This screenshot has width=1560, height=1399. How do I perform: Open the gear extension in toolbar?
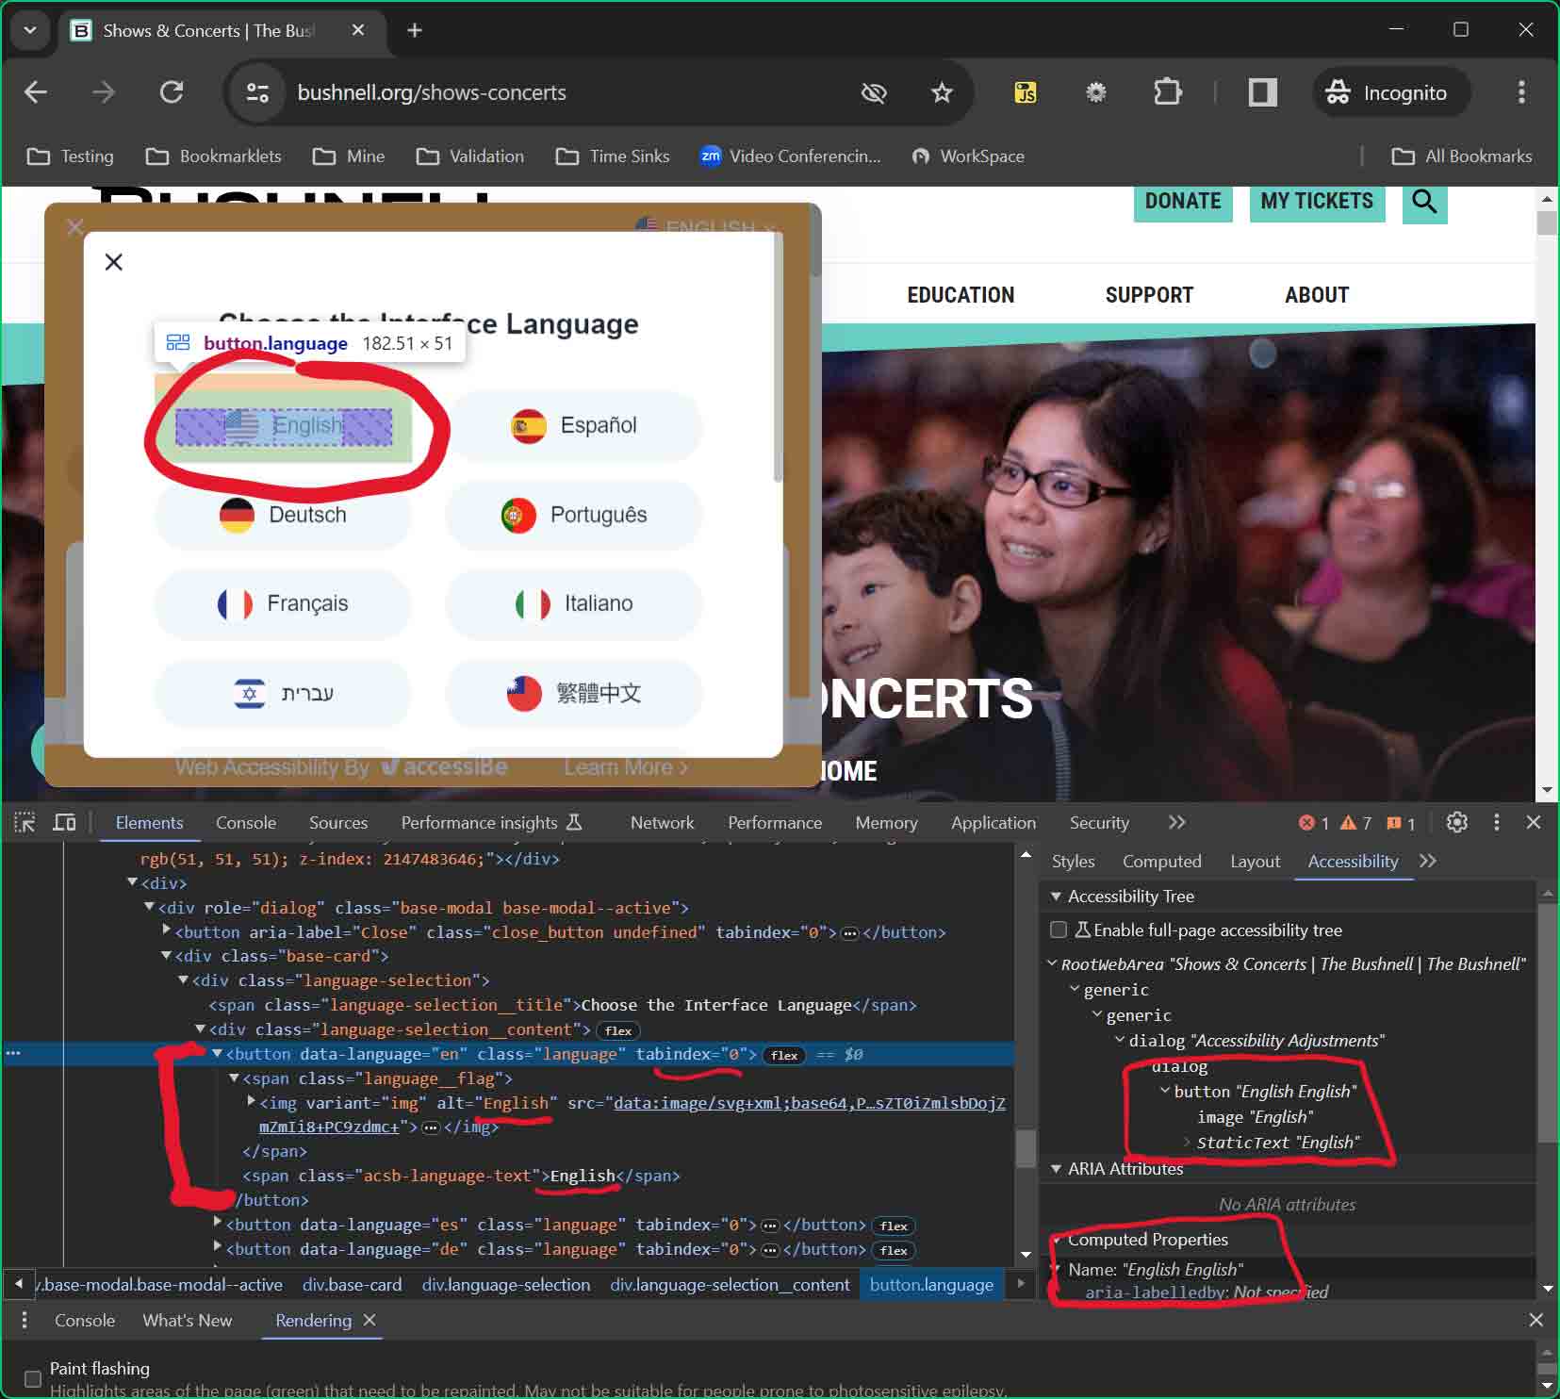pos(1095,92)
